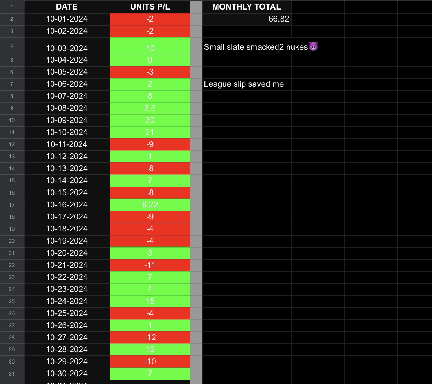This screenshot has width=432, height=384.
Task: Select row header number 31
Action: (12, 373)
